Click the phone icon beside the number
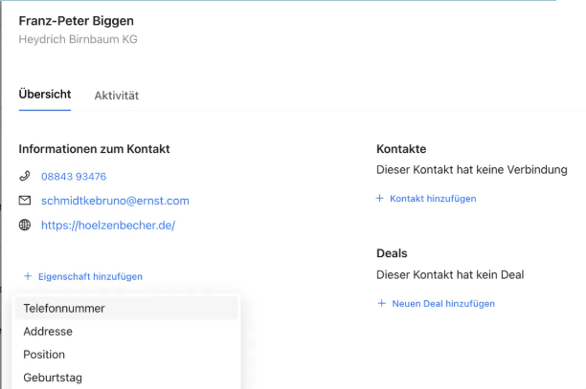586x389 pixels. click(x=25, y=177)
